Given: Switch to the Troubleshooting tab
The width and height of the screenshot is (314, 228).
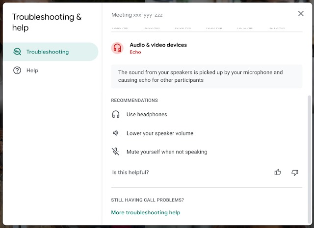Looking at the screenshot, I should (48, 52).
